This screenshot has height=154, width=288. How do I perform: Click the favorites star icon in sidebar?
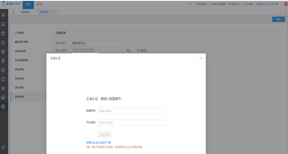tap(3, 147)
